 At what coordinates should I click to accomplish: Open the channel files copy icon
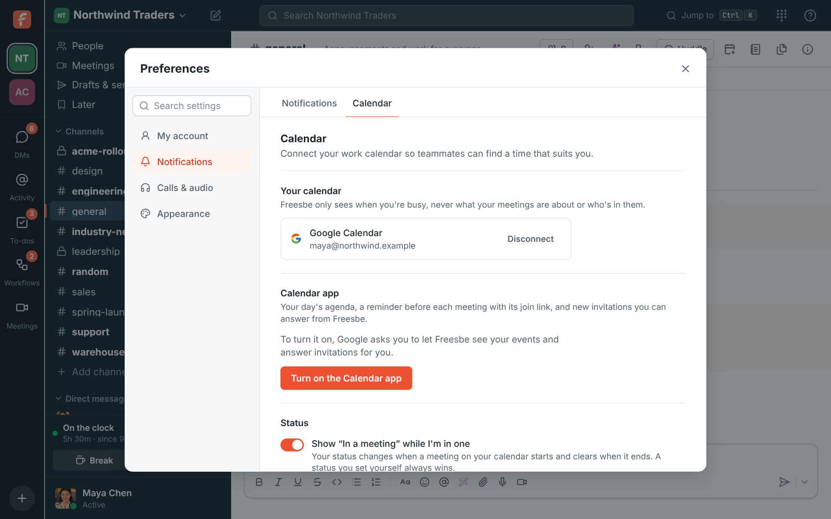click(x=782, y=49)
